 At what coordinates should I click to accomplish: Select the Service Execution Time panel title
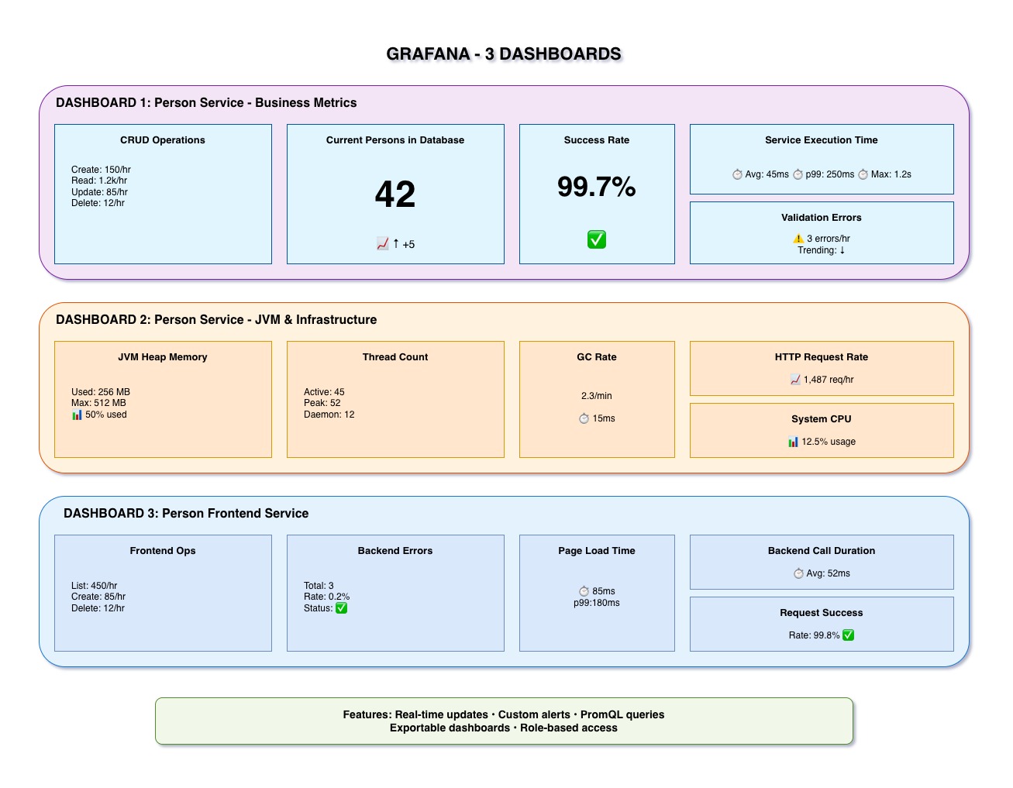822,140
